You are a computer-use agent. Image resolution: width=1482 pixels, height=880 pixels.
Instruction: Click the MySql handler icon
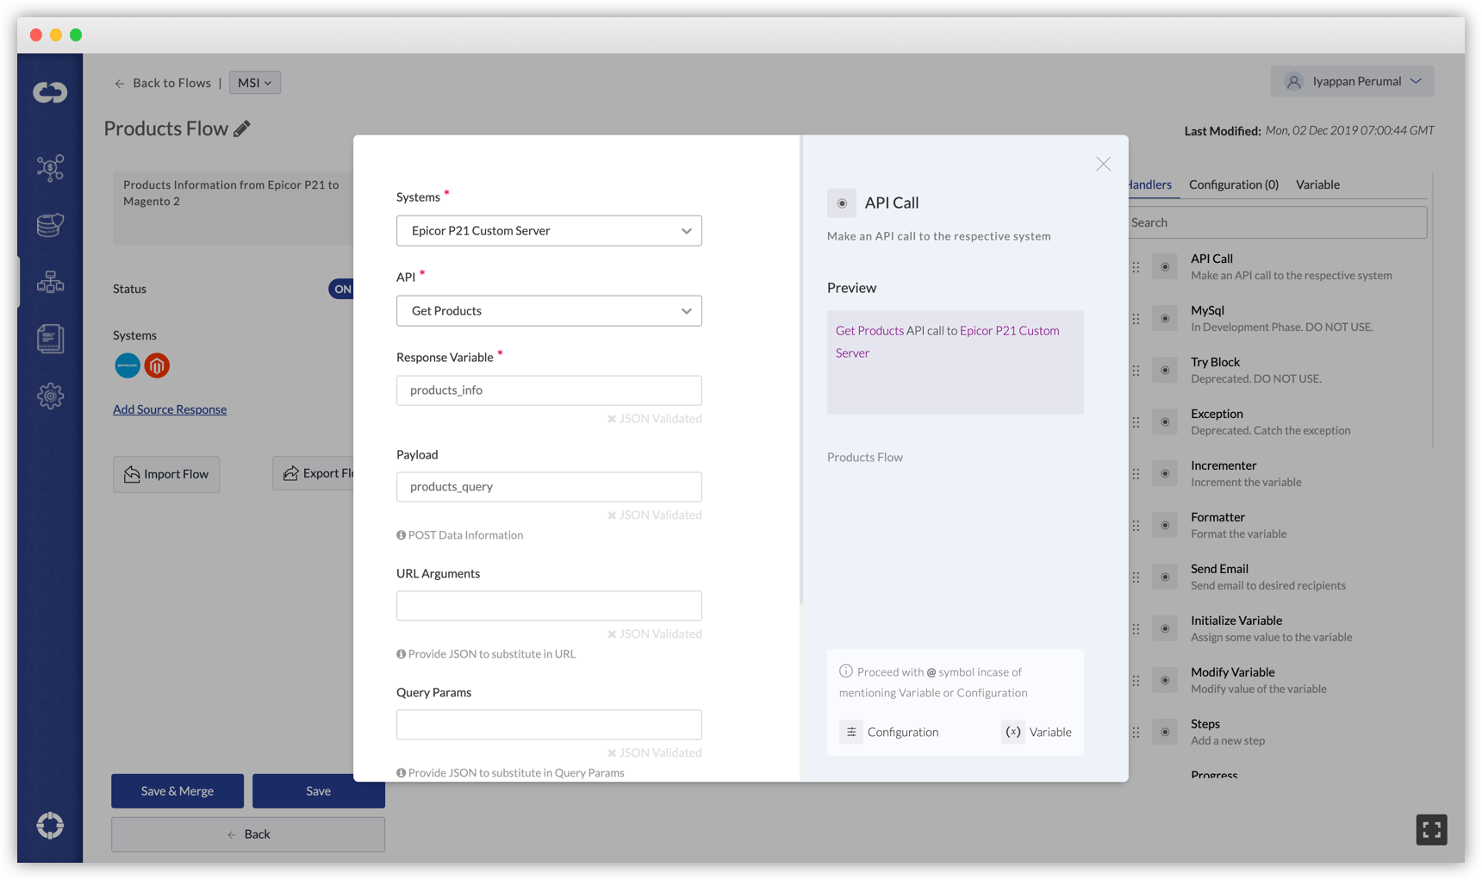[1165, 318]
